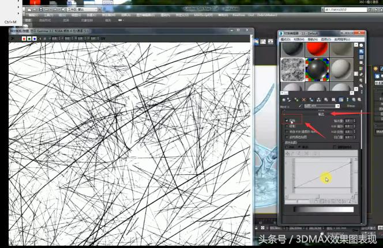Open 实用程序(U) menu in Material Editor
Screen dimensions: 383x248
coord(342,39)
